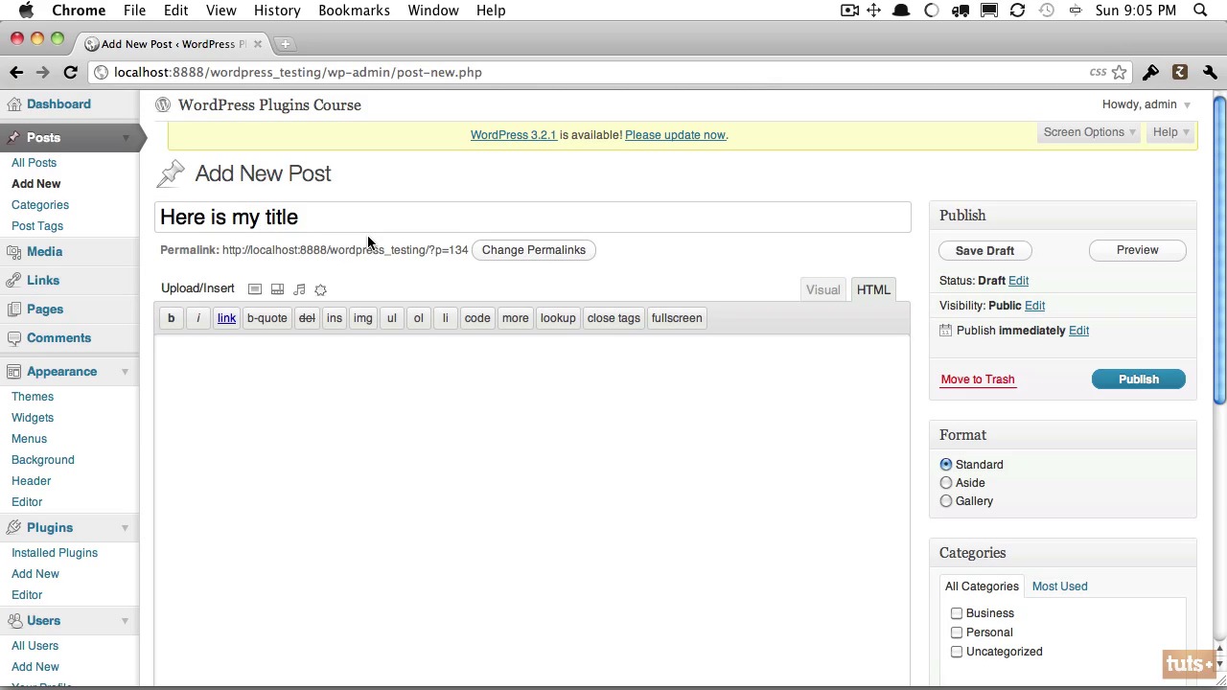Screen dimensions: 1227x690
Task: Click Move to Trash link
Action: pos(977,379)
